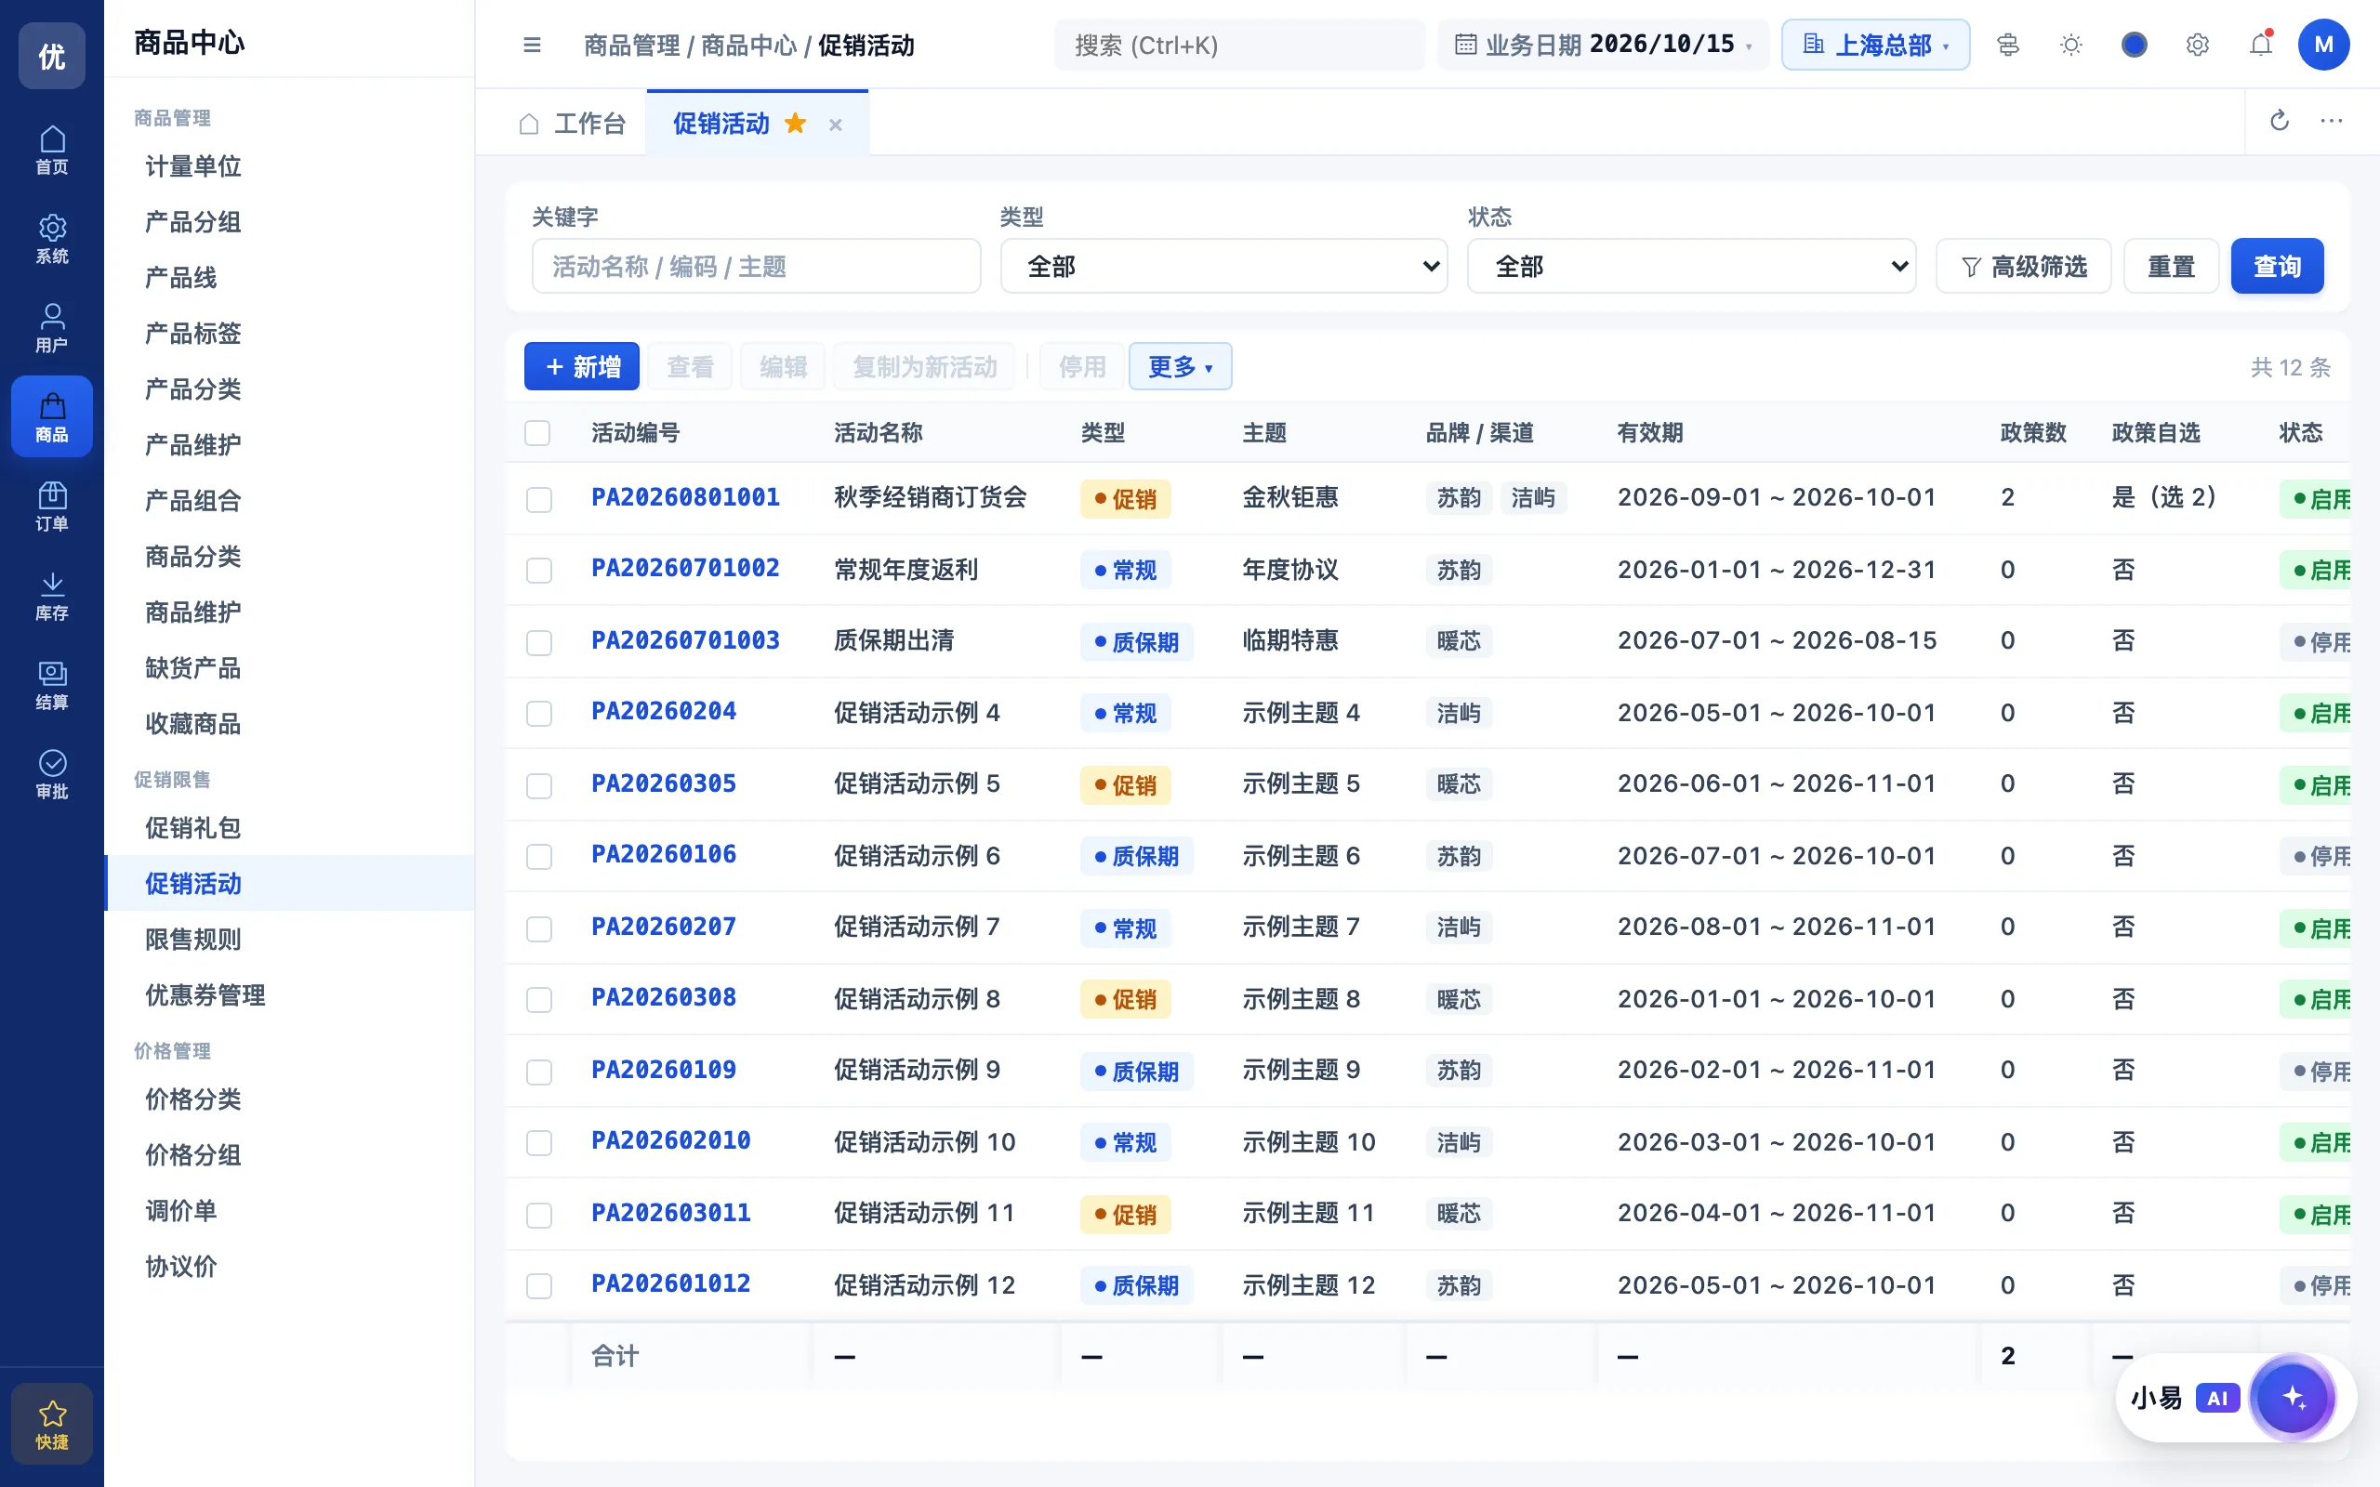Viewport: 2380px width, 1487px height.
Task: Open the 更多 more actions dropdown
Action: click(1180, 367)
